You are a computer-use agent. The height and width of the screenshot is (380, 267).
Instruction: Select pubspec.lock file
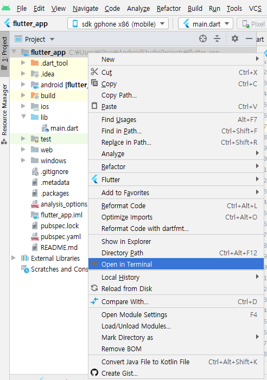60,226
